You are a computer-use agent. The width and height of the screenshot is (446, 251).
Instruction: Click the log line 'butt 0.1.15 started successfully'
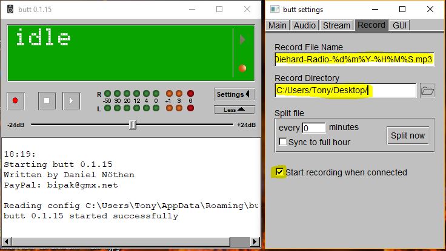(x=91, y=216)
